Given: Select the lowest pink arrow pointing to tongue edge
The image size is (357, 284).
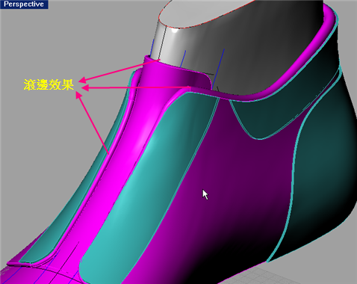Looking at the screenshot, I should coord(93,123).
